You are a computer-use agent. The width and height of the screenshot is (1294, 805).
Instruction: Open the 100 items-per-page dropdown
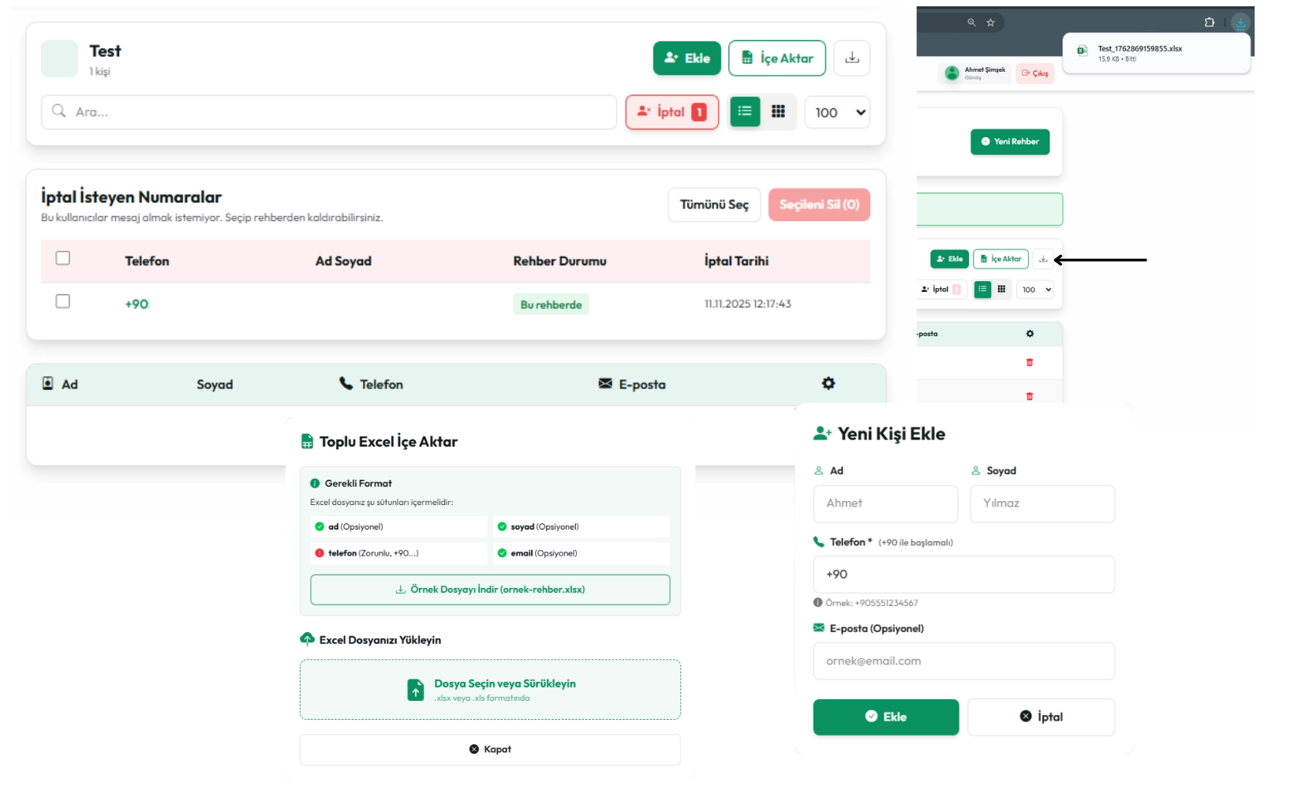coord(837,112)
